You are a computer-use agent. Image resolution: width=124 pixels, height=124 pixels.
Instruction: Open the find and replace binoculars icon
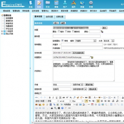[x=59, y=108]
